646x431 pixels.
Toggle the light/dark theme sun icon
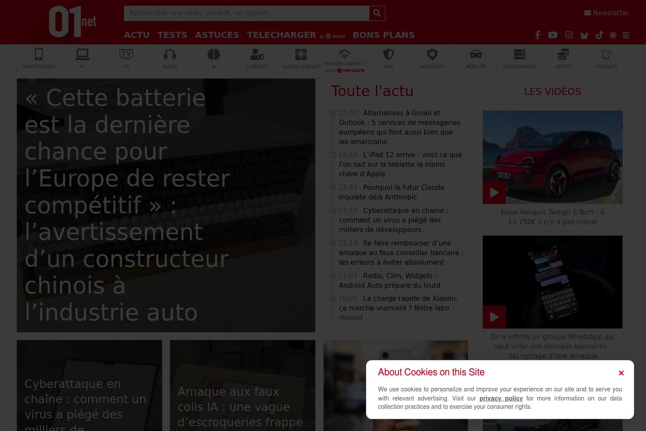pos(613,35)
